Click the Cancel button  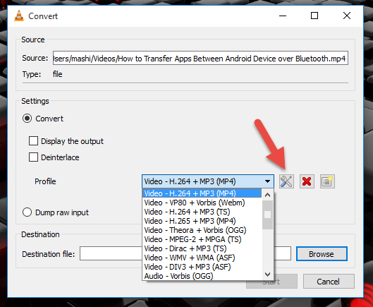coord(329,282)
